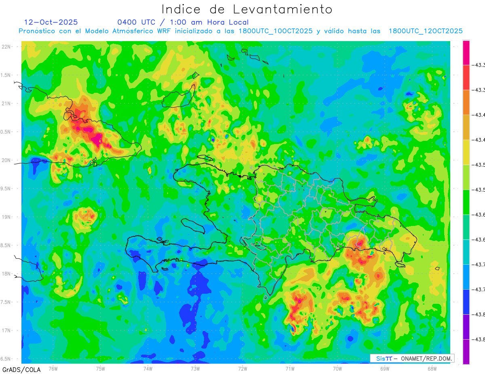Click the '75W' longitude label
This screenshot has width=485, height=374.
[x=101, y=369]
